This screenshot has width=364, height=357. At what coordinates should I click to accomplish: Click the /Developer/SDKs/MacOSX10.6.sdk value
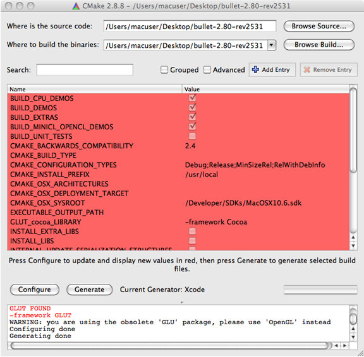click(243, 202)
